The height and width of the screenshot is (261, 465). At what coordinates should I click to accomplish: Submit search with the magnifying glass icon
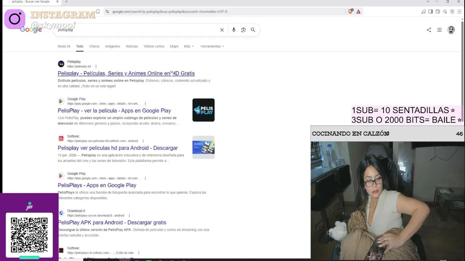(253, 30)
